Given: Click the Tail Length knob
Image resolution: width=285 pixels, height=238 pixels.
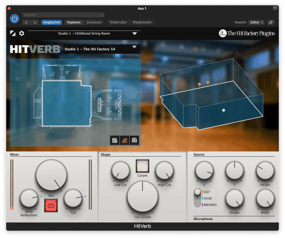Looking at the screenshot, I should [x=142, y=197].
